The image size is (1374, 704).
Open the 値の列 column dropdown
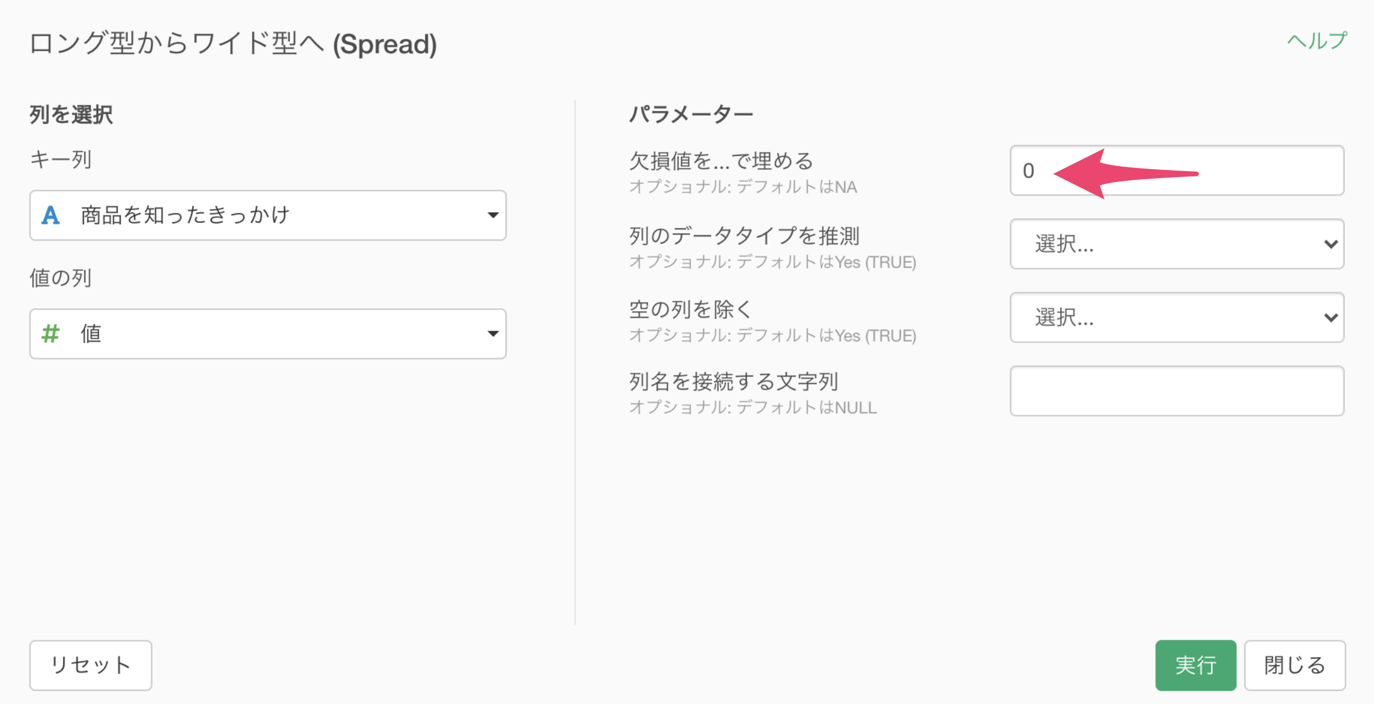(268, 334)
